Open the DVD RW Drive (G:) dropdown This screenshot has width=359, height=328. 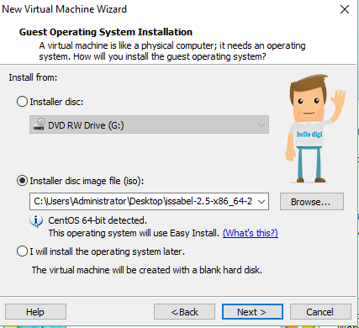tap(149, 124)
